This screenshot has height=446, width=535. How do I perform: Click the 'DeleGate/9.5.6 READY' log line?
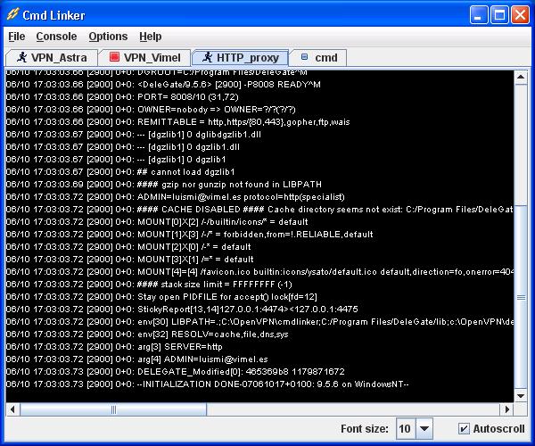[163, 84]
